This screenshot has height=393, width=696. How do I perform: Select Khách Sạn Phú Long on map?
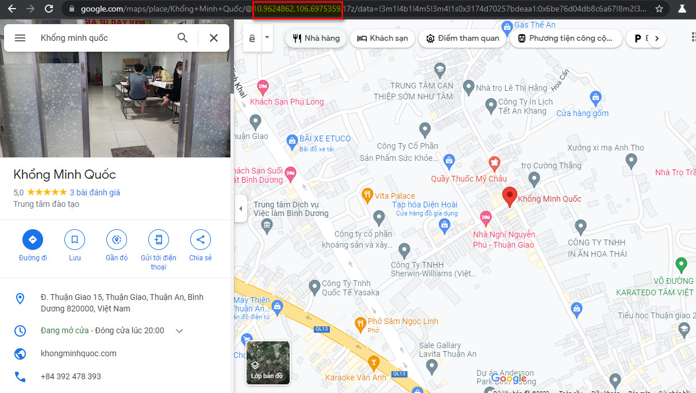263,87
